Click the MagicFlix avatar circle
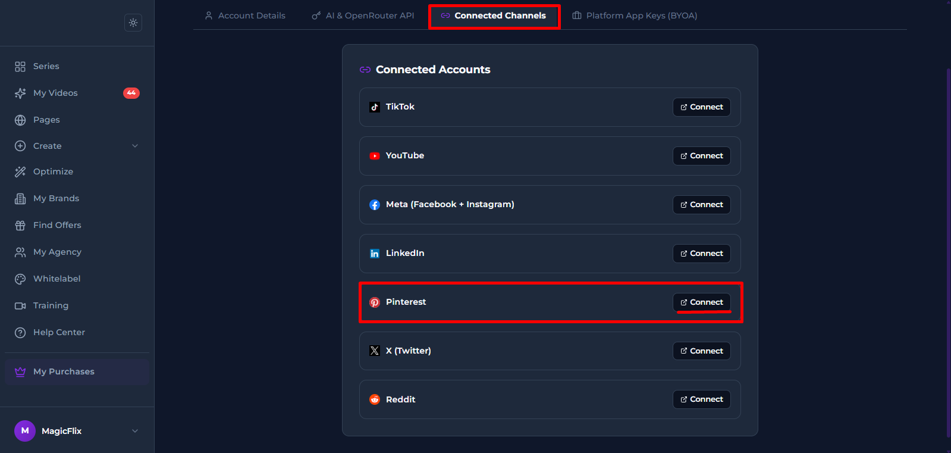The width and height of the screenshot is (951, 453). pyautogui.click(x=25, y=430)
